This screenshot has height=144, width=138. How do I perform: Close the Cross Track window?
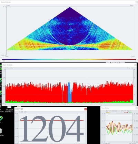[x=86, y=109]
